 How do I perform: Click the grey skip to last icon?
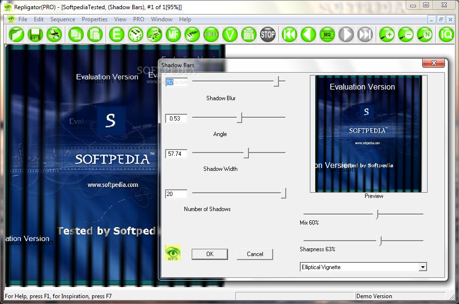365,34
